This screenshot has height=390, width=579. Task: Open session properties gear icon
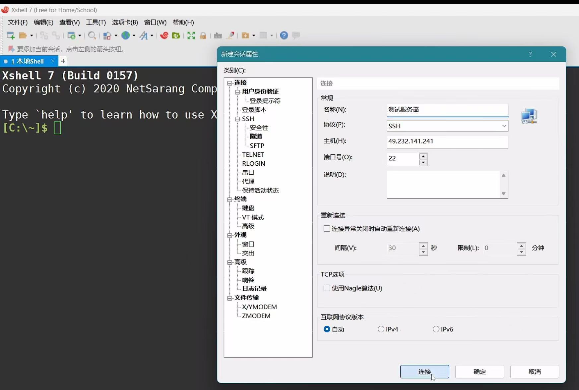point(71,35)
